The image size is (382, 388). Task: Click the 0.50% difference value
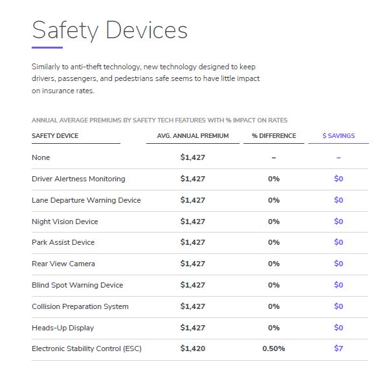coord(274,348)
